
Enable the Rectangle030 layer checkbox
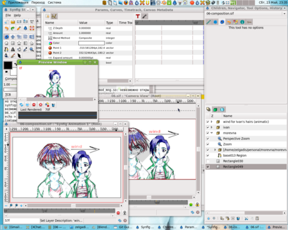(208, 161)
